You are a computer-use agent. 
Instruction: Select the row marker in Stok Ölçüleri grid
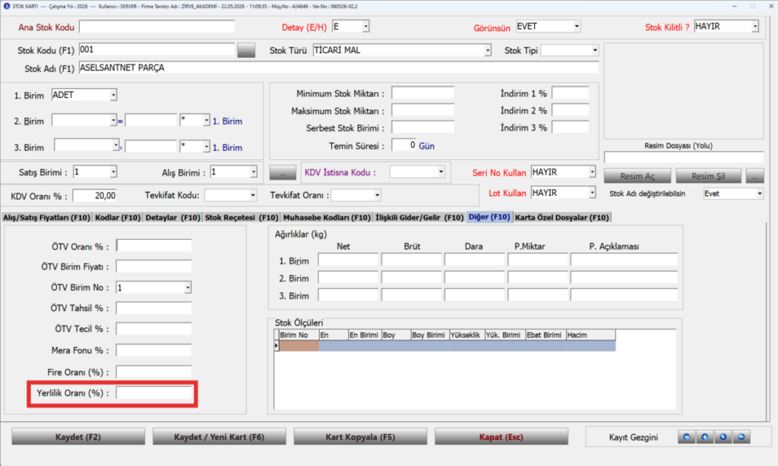(x=277, y=346)
